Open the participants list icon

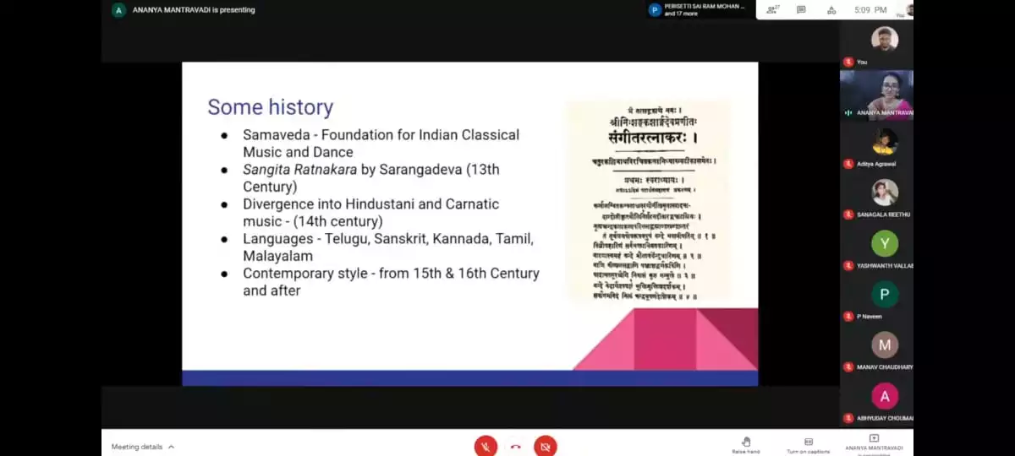pyautogui.click(x=771, y=10)
